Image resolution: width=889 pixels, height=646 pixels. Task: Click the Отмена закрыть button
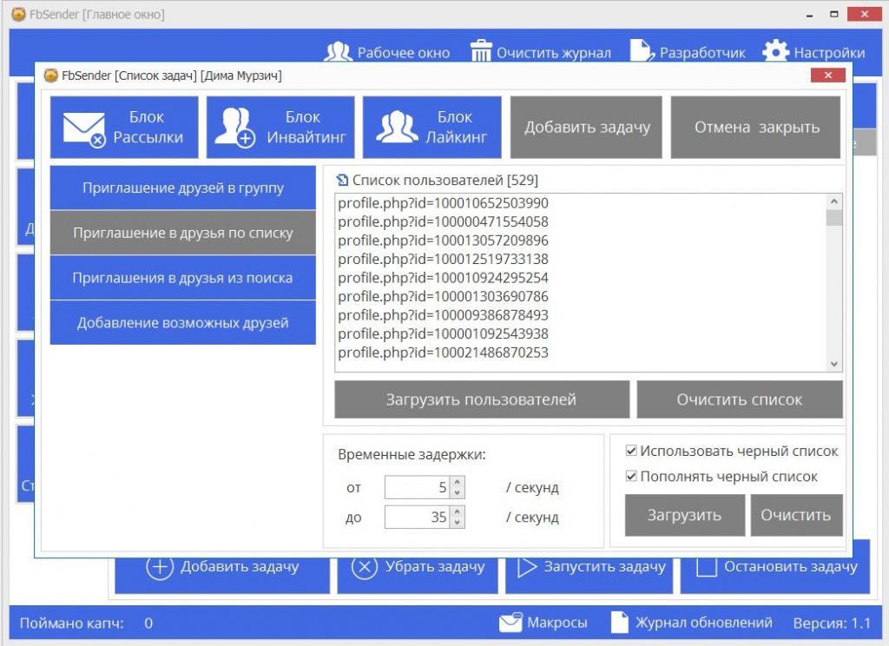coord(756,127)
